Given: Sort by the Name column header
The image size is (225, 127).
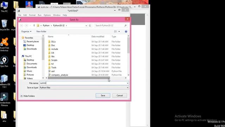Looking at the screenshot, I should tap(51, 37).
